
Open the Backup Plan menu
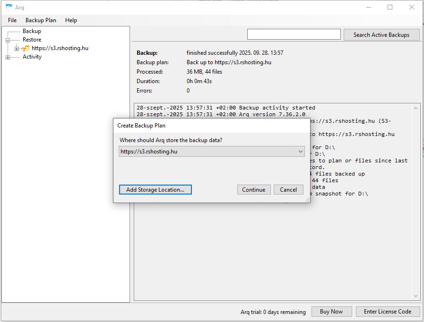(41, 20)
